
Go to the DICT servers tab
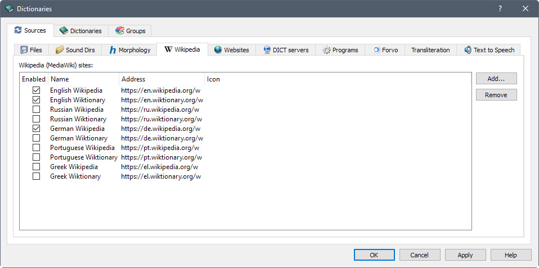[286, 50]
